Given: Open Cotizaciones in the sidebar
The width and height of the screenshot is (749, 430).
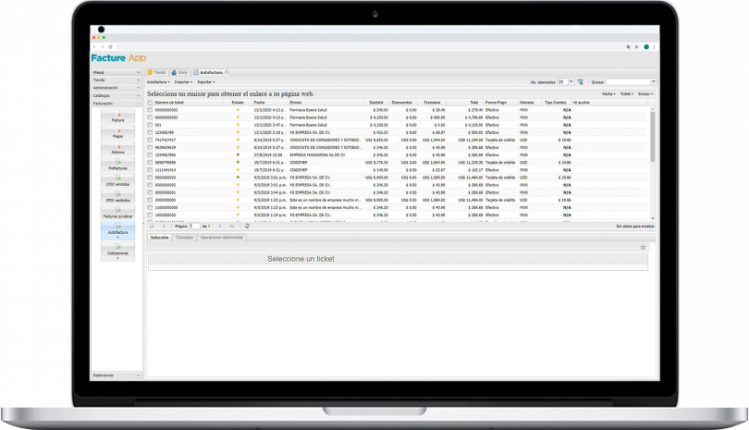Looking at the screenshot, I should point(117,250).
